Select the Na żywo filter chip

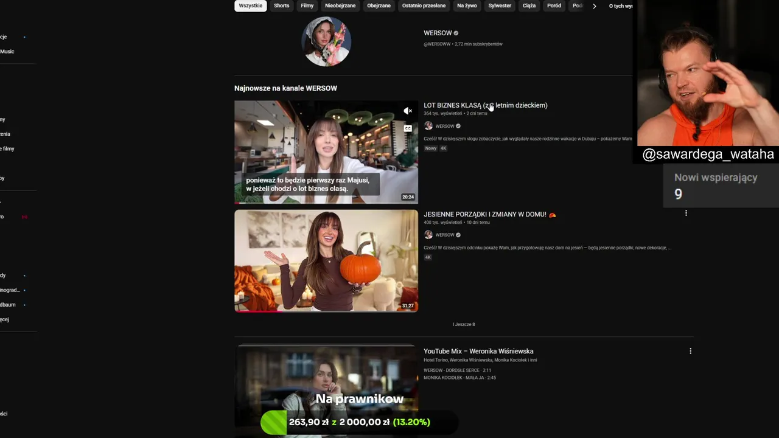pos(467,5)
